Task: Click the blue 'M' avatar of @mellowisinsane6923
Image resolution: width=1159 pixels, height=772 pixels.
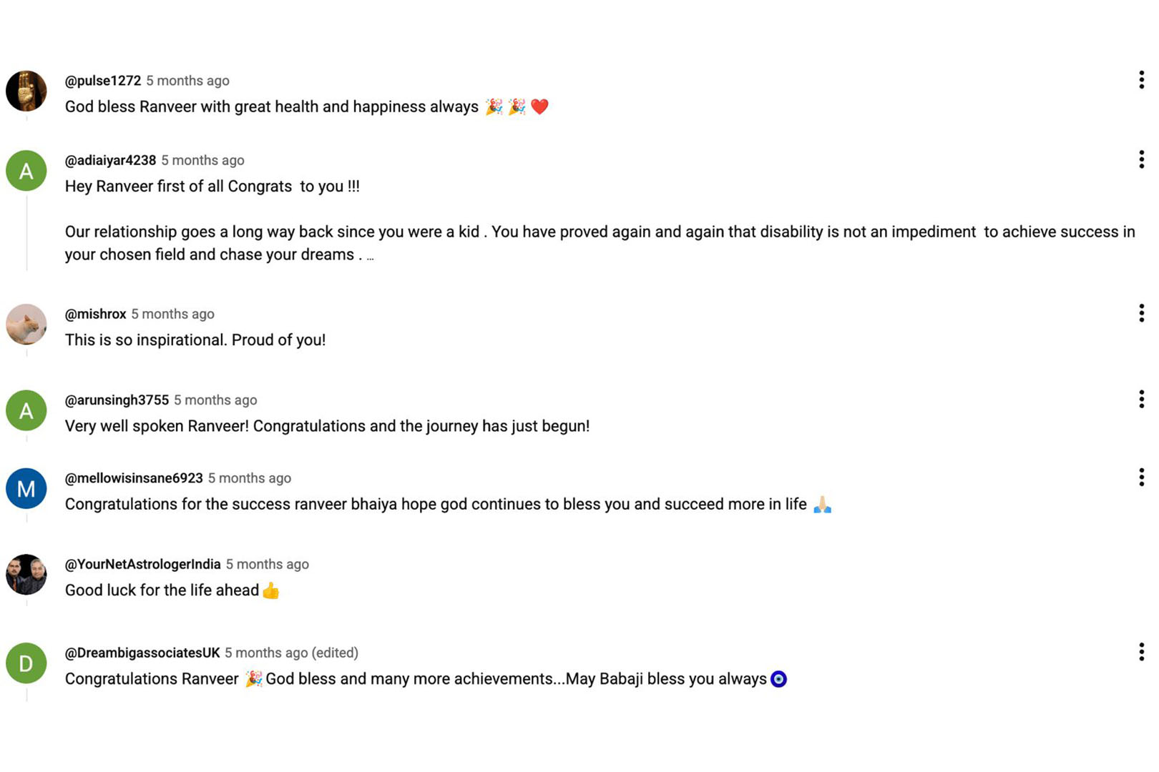Action: [x=26, y=488]
